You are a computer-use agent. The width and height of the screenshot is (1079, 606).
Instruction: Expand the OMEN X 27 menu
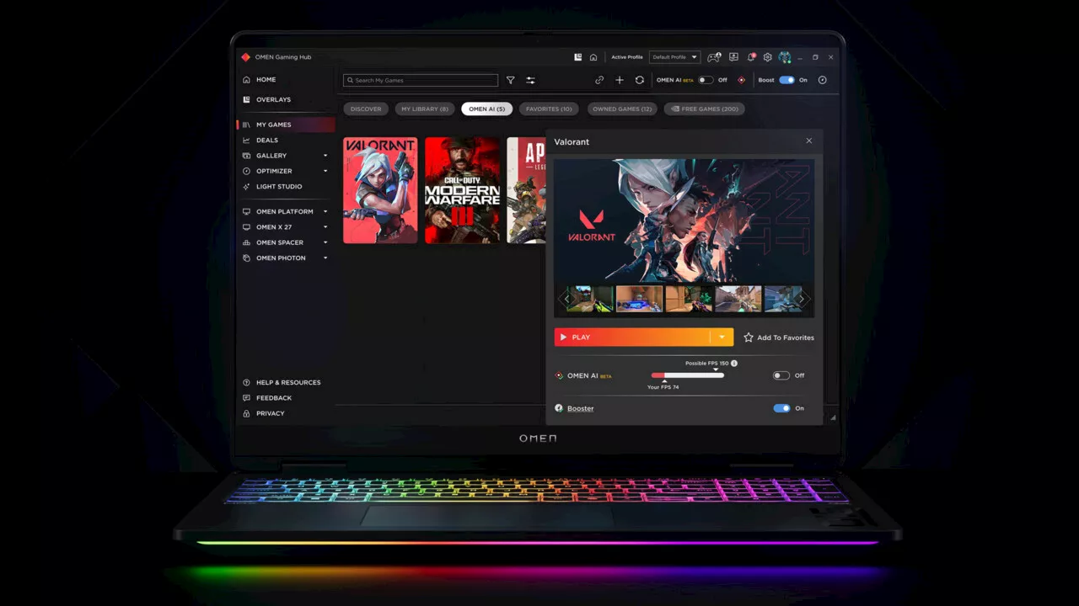(325, 227)
